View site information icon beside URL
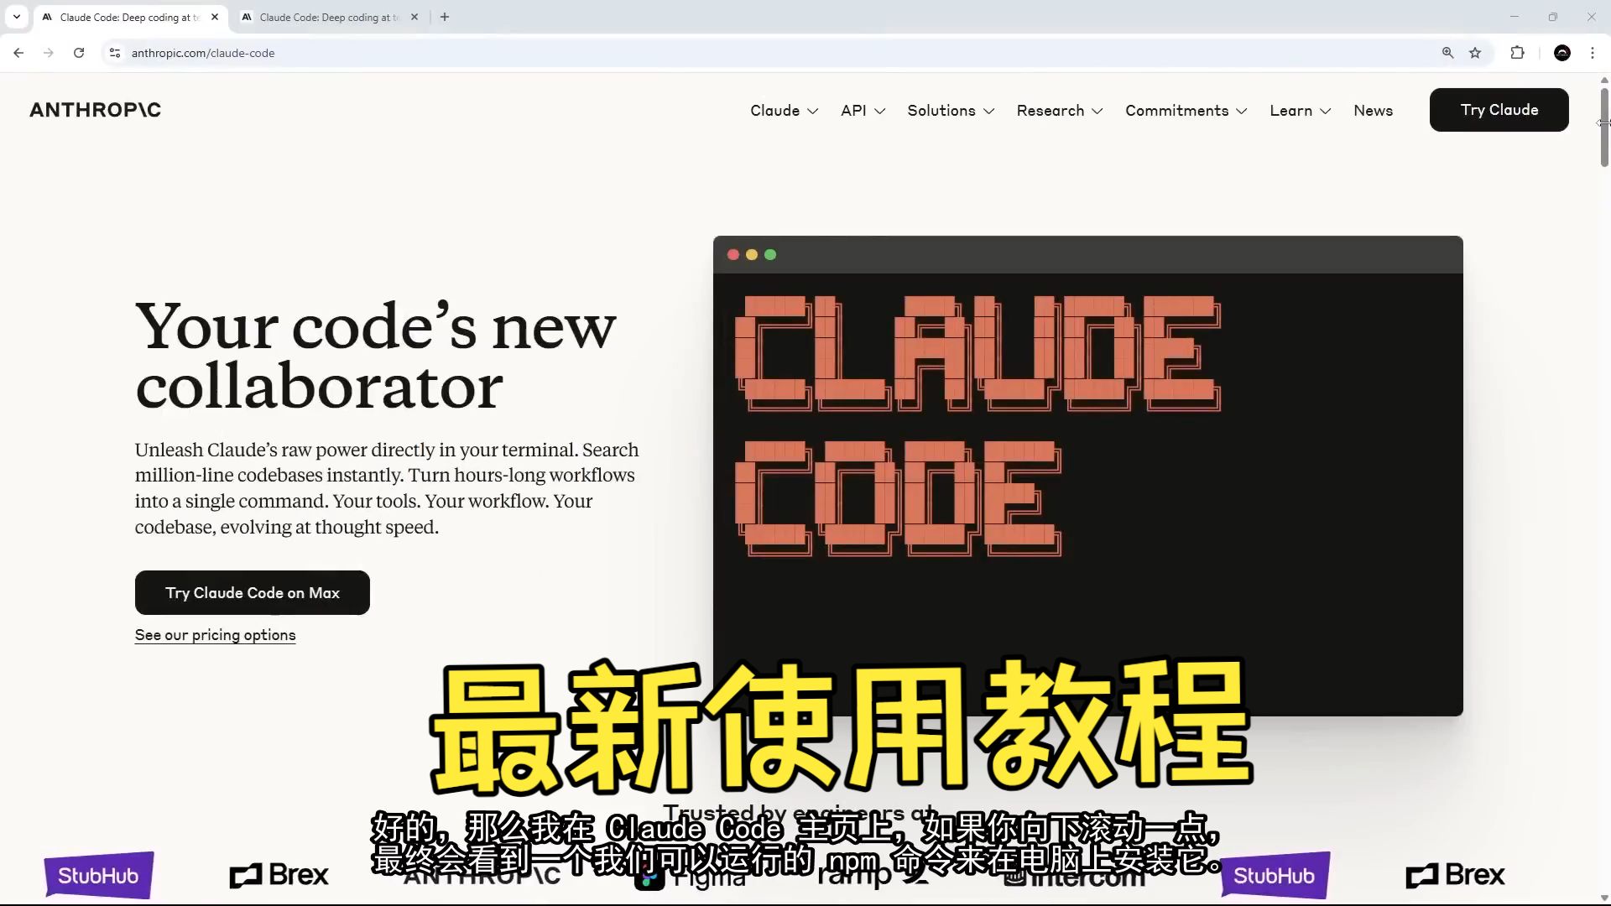Image resolution: width=1611 pixels, height=906 pixels. coord(115,53)
